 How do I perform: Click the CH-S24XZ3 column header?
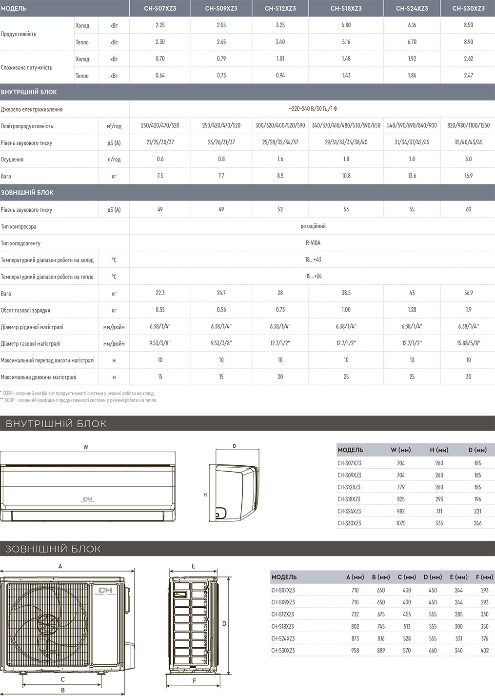click(412, 8)
